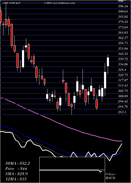
Task: Click the MACD inset panel
Action: (x=72, y=170)
